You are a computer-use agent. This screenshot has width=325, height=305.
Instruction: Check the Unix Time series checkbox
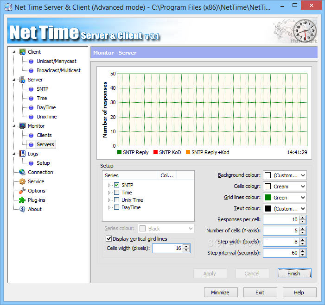[117, 200]
